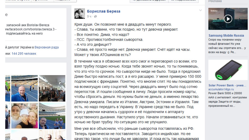Open the solar power bank product image
The width and height of the screenshot is (249, 140).
tap(228, 70)
